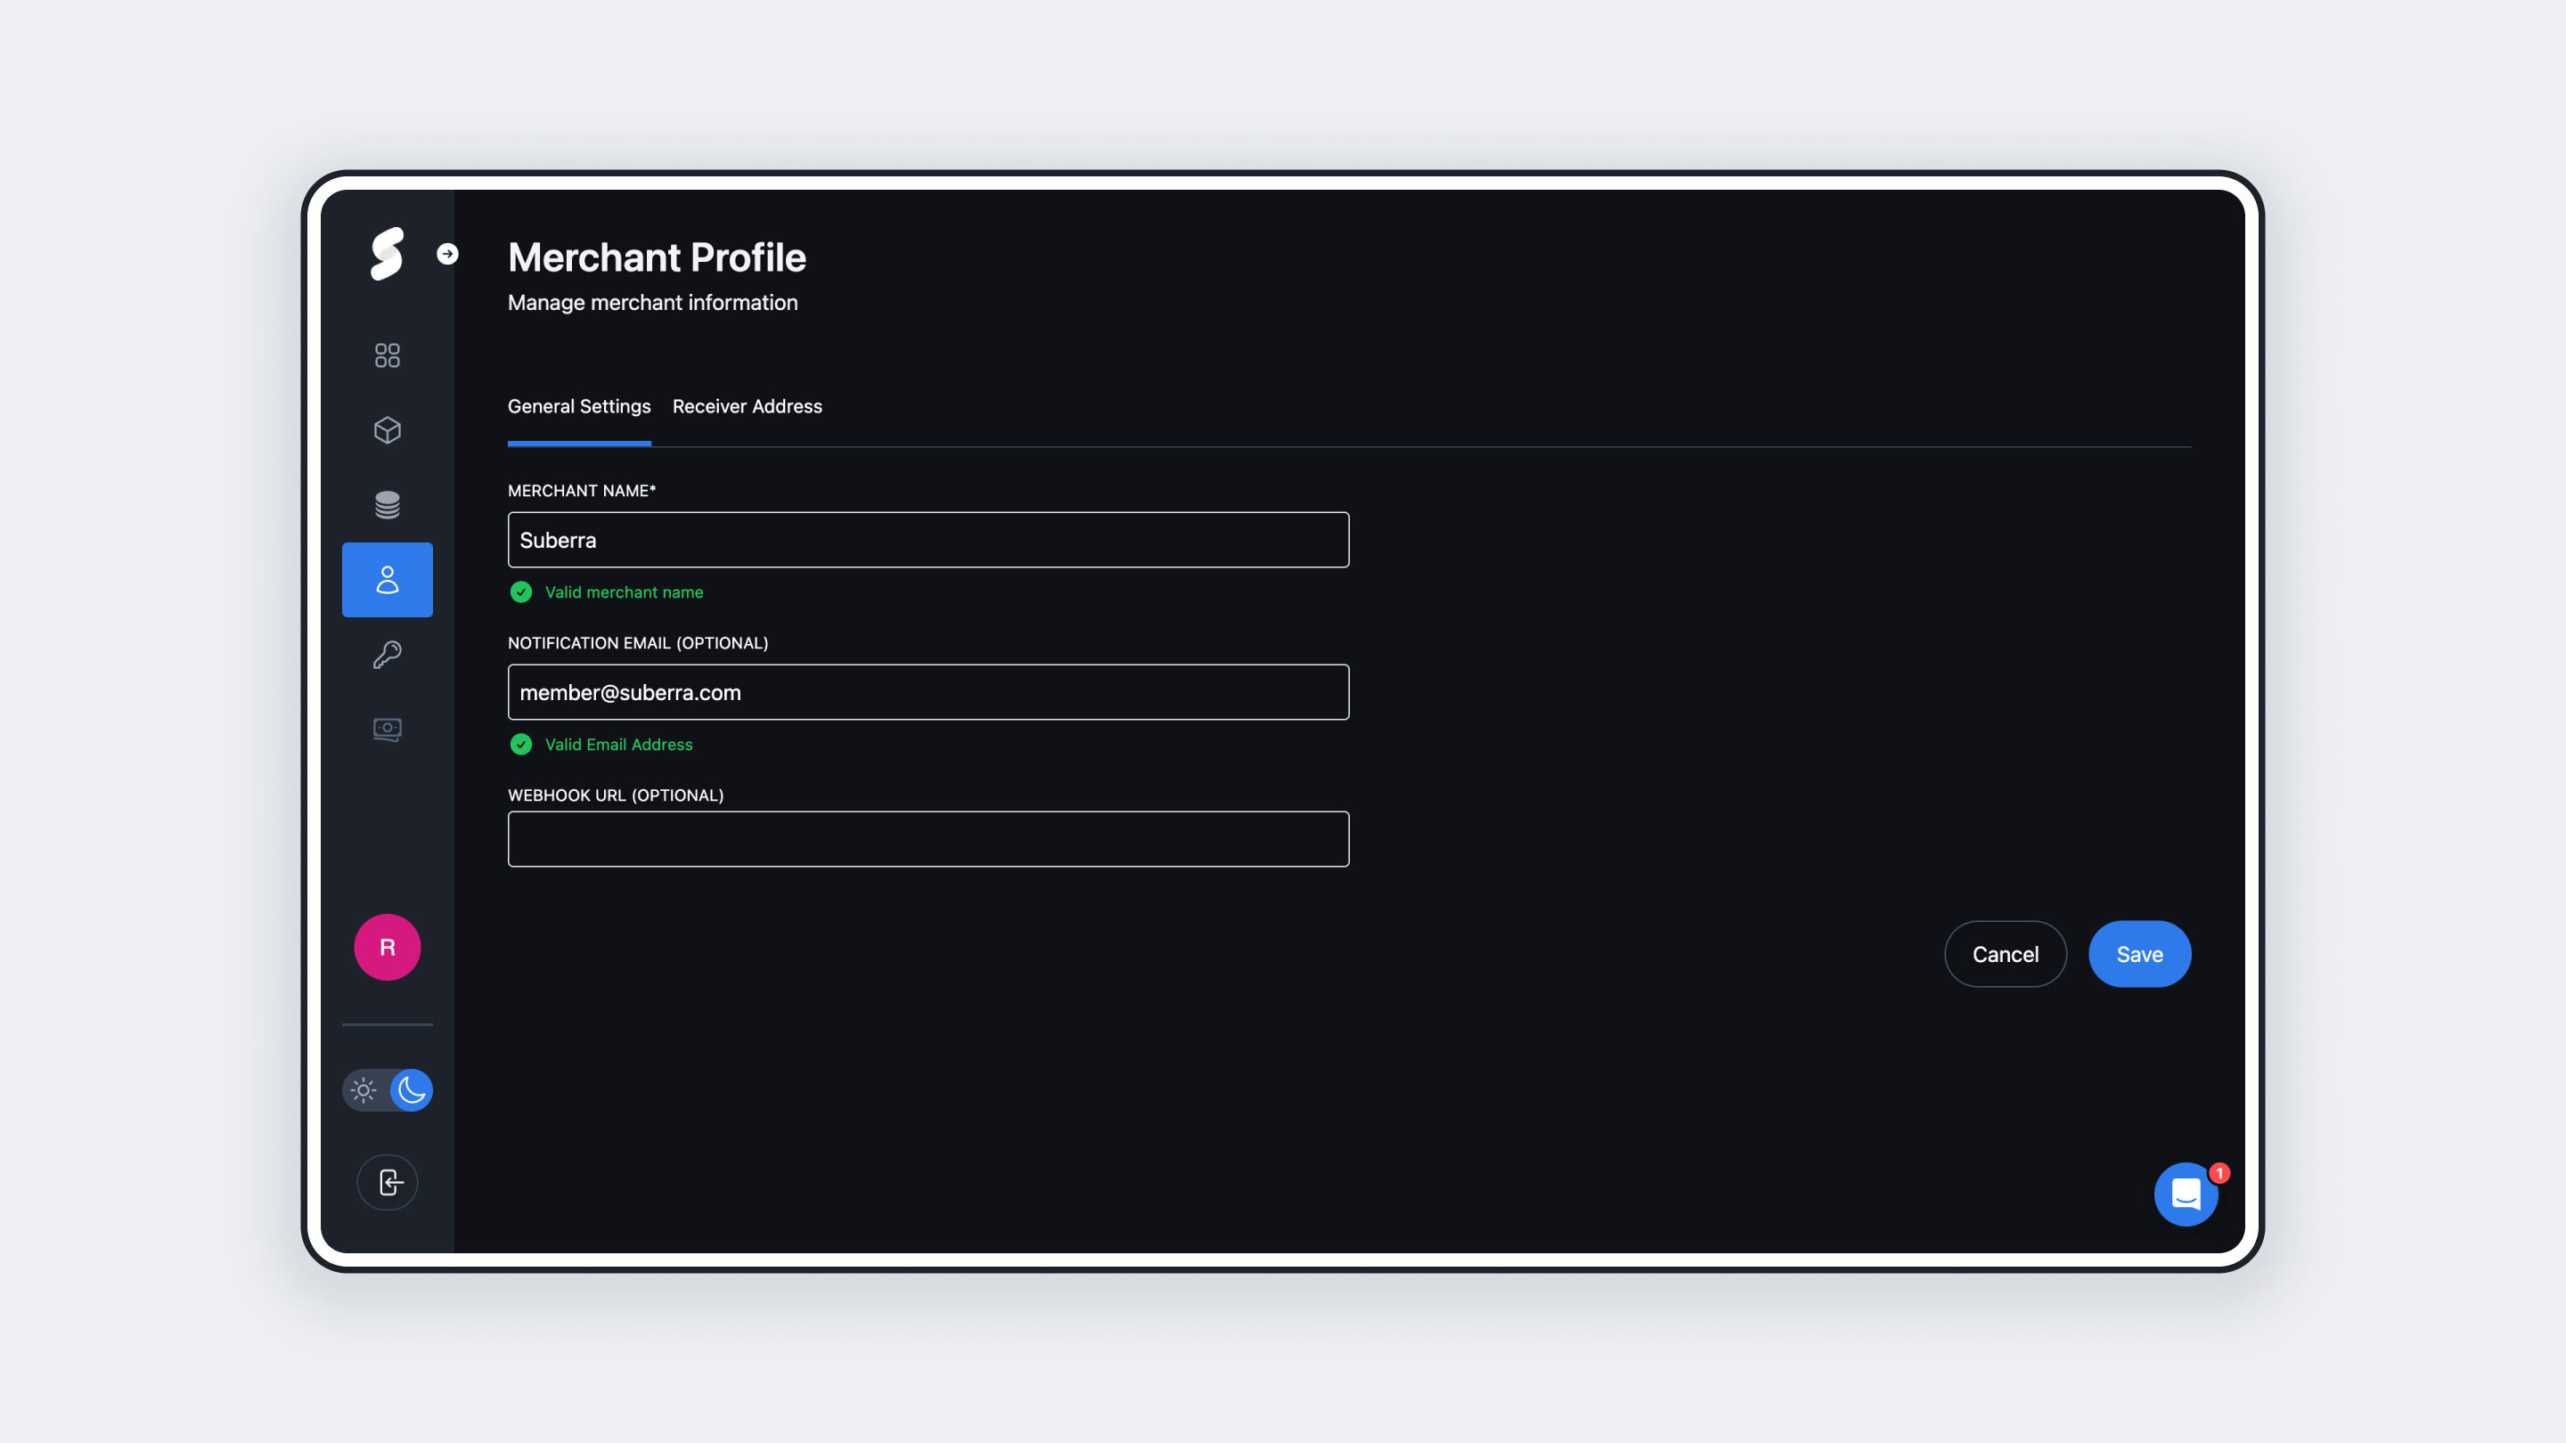
Task: Focus the Merchant Name input field
Action: tap(928, 540)
